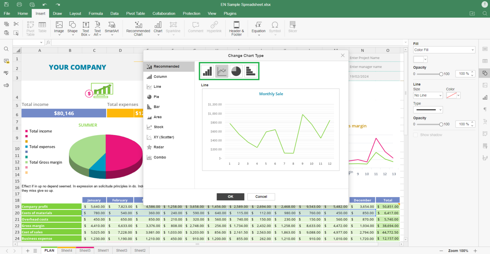This screenshot has width=490, height=254.
Task: Select the column chart recommended thumbnail
Action: coord(207,71)
